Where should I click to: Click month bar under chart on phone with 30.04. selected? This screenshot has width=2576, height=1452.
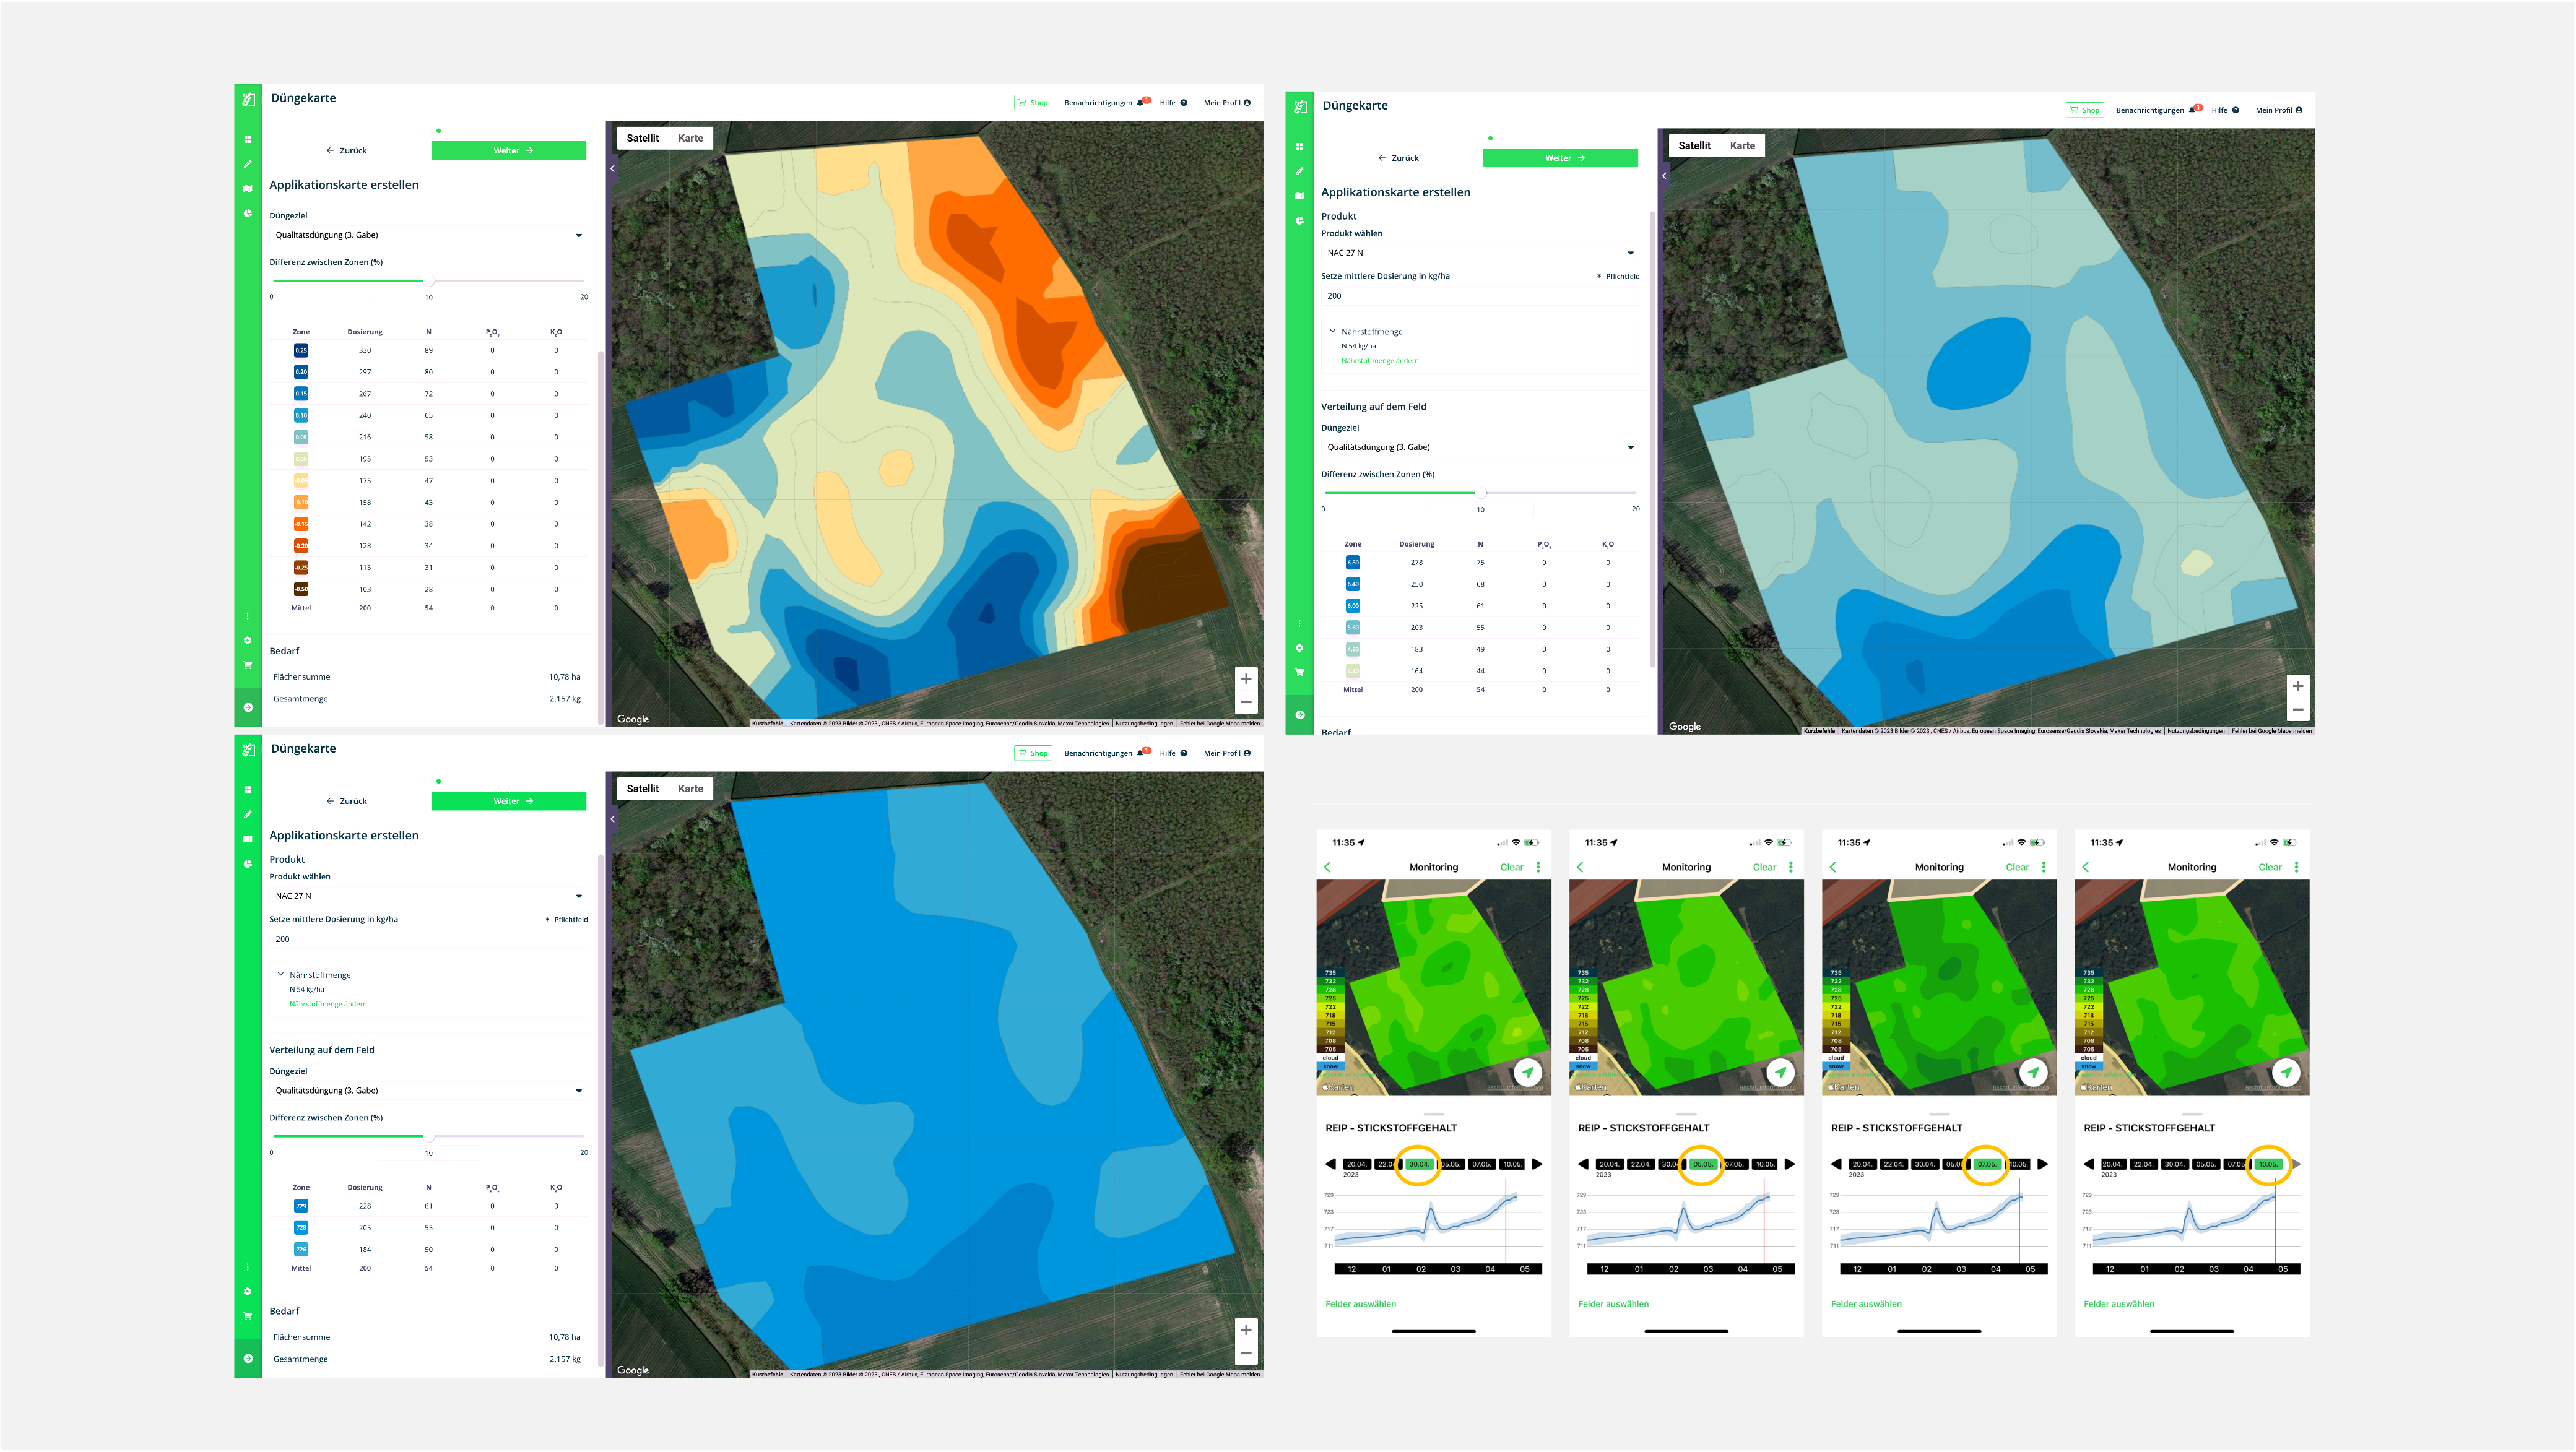click(x=1437, y=1269)
